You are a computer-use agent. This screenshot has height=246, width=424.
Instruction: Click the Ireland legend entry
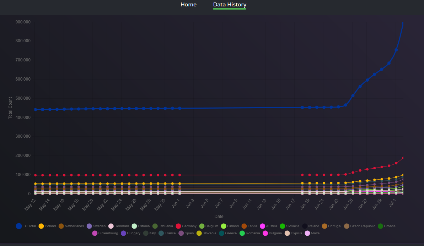[x=310, y=226]
